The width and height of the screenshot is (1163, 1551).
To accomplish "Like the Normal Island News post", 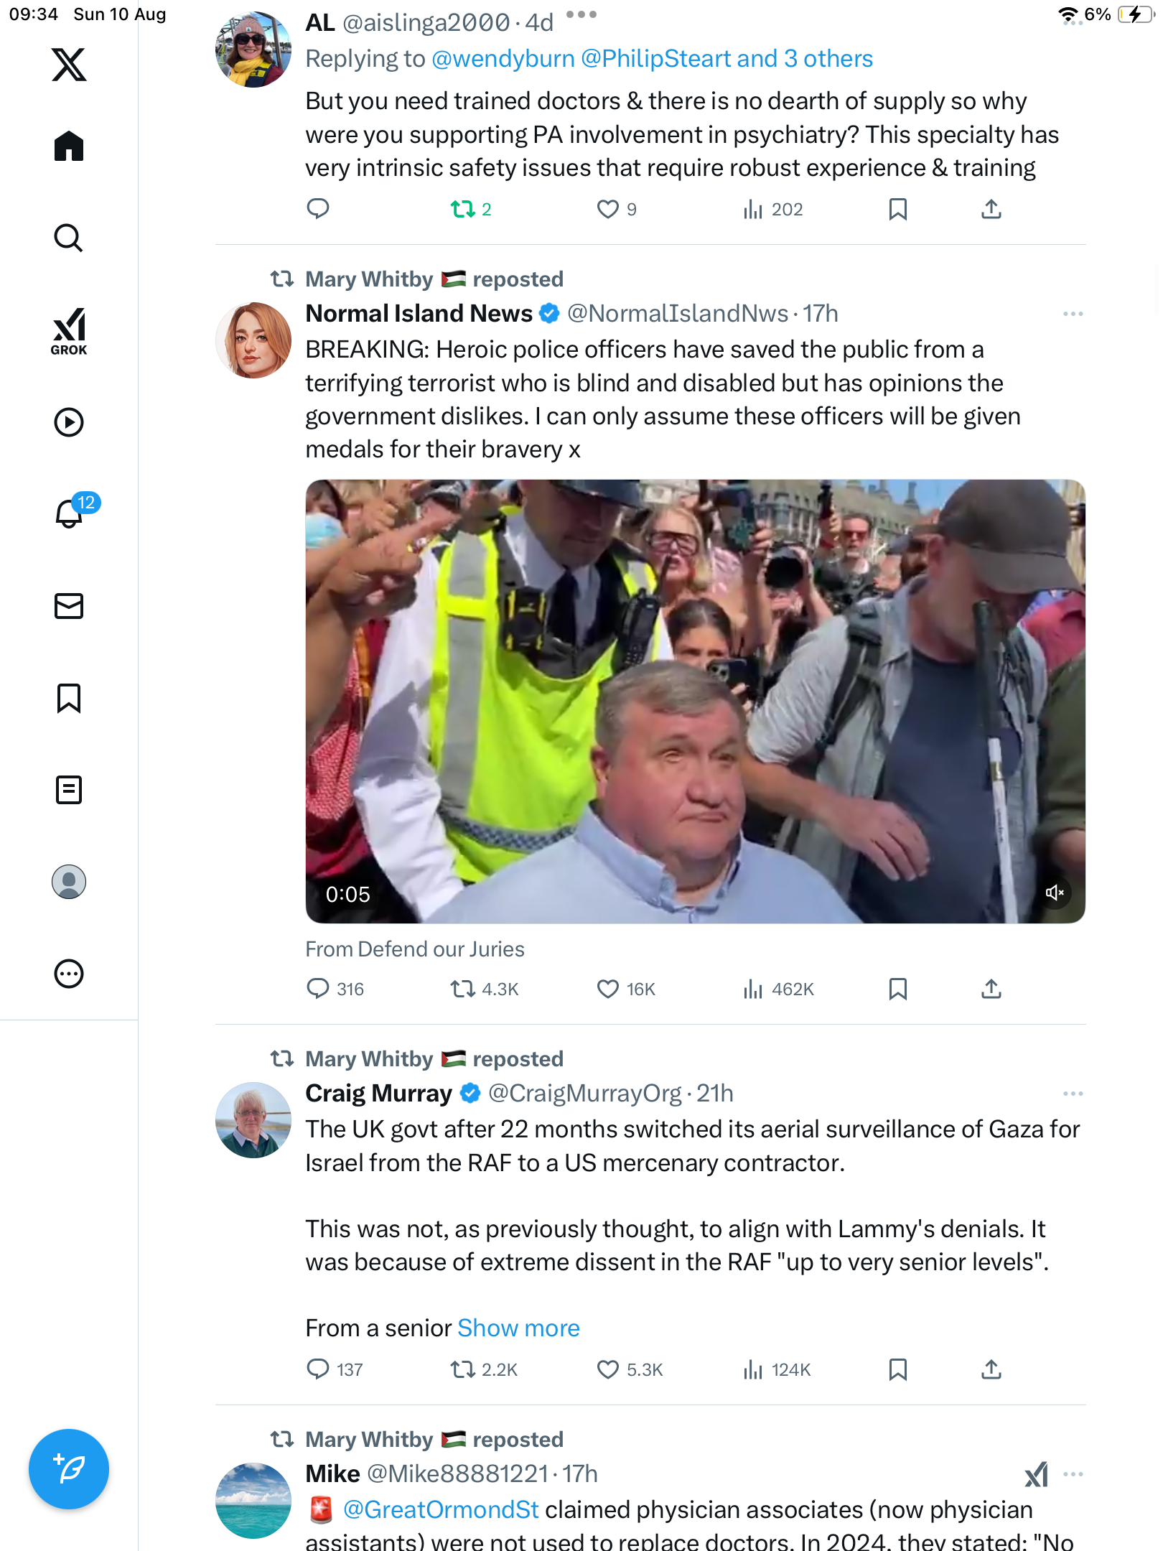I will [x=608, y=989].
